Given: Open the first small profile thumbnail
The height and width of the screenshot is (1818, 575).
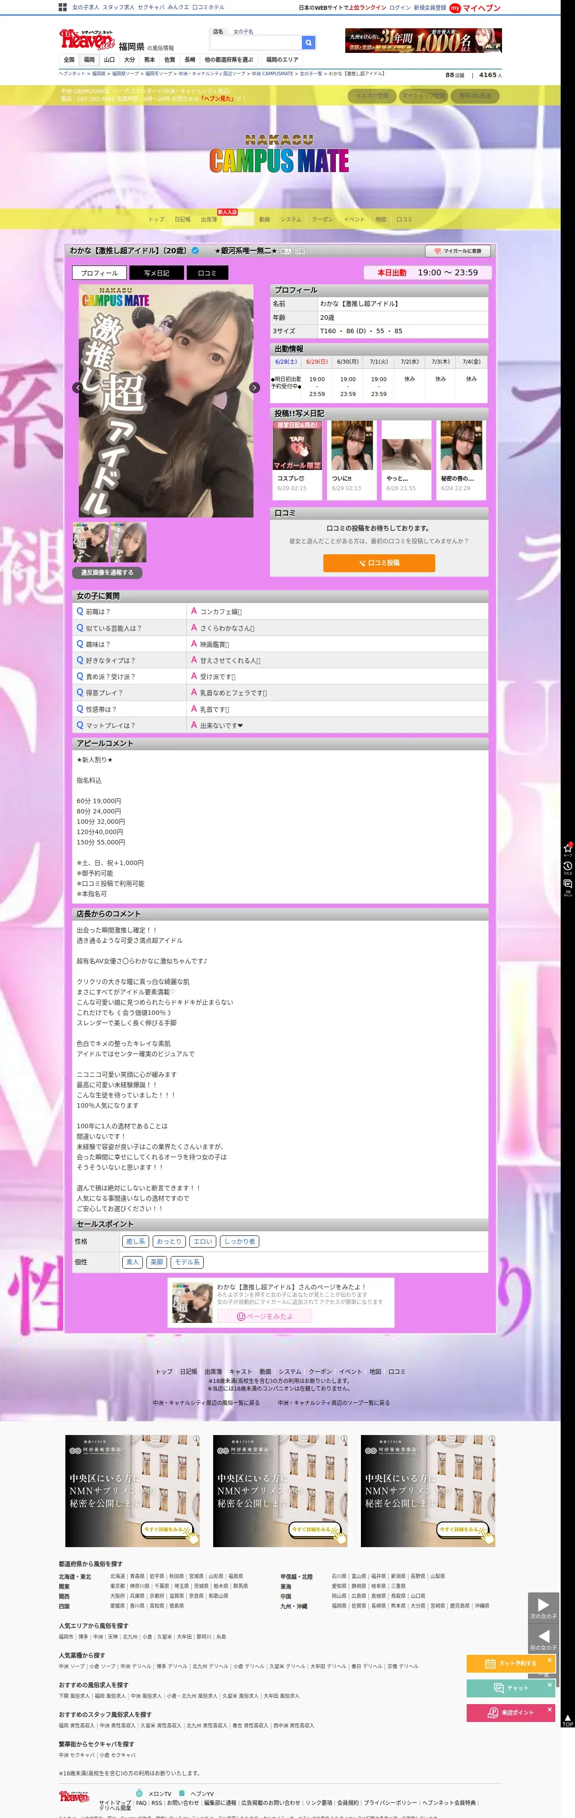Looking at the screenshot, I should pos(91,542).
